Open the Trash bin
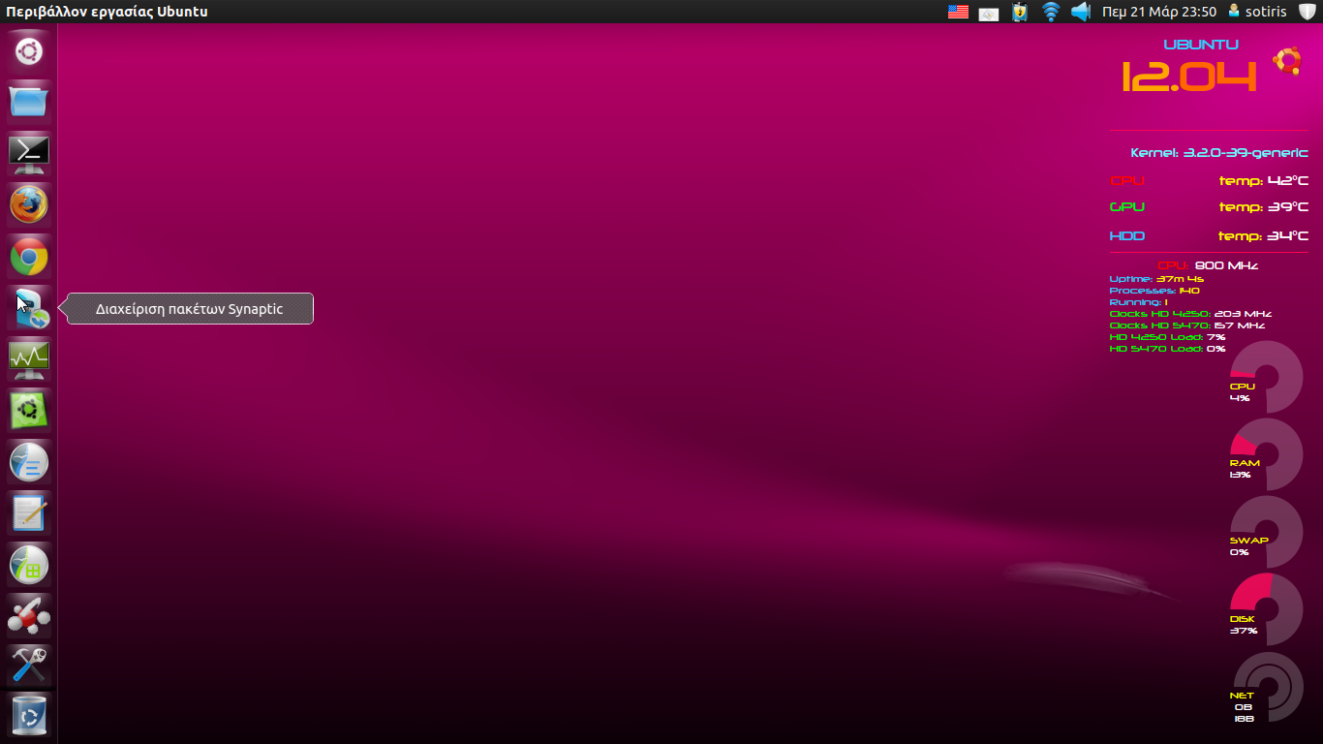 [29, 717]
